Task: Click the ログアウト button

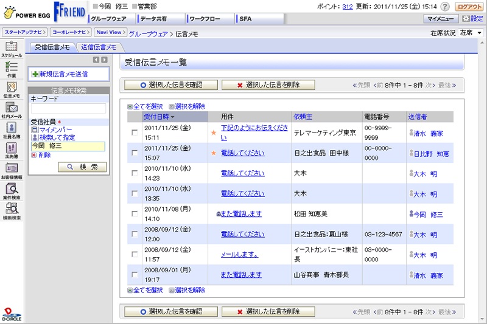Action: 469,7
